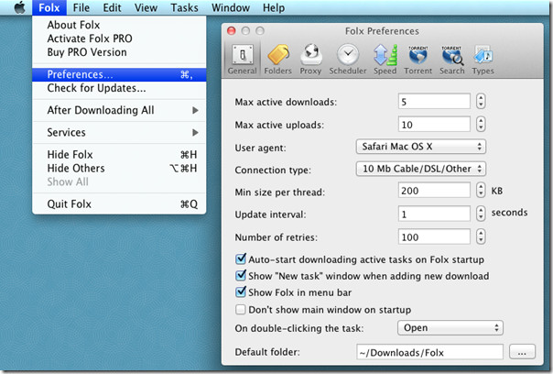The width and height of the screenshot is (553, 374).
Task: Choose Quit Folx
Action: 119,204
